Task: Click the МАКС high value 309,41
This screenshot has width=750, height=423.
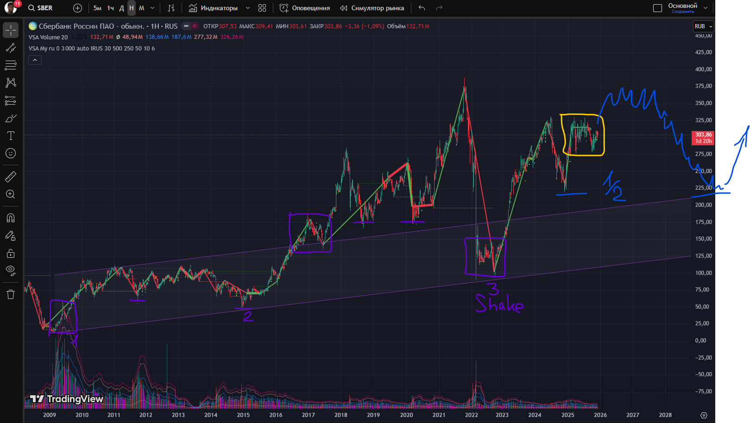Action: (x=264, y=26)
